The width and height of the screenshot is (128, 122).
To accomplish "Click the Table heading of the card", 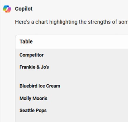I will tap(26, 41).
